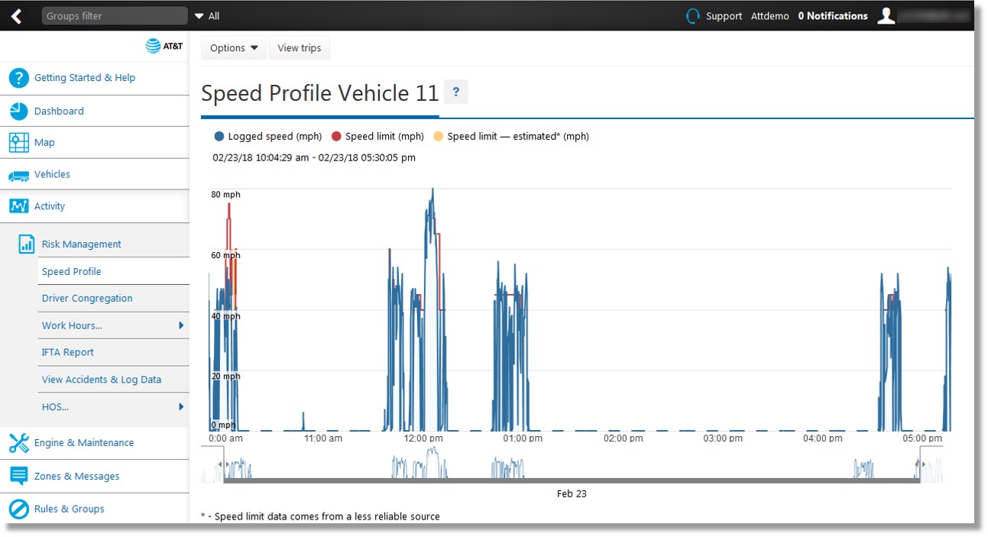
Task: Open 0 Notifications
Action: pyautogui.click(x=833, y=16)
